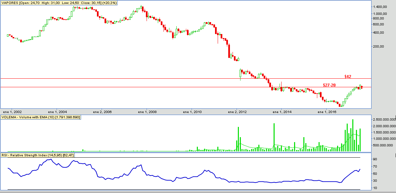396x193 pixels.
Task: Click the red arrow marker at last candle
Action: (x=362, y=87)
